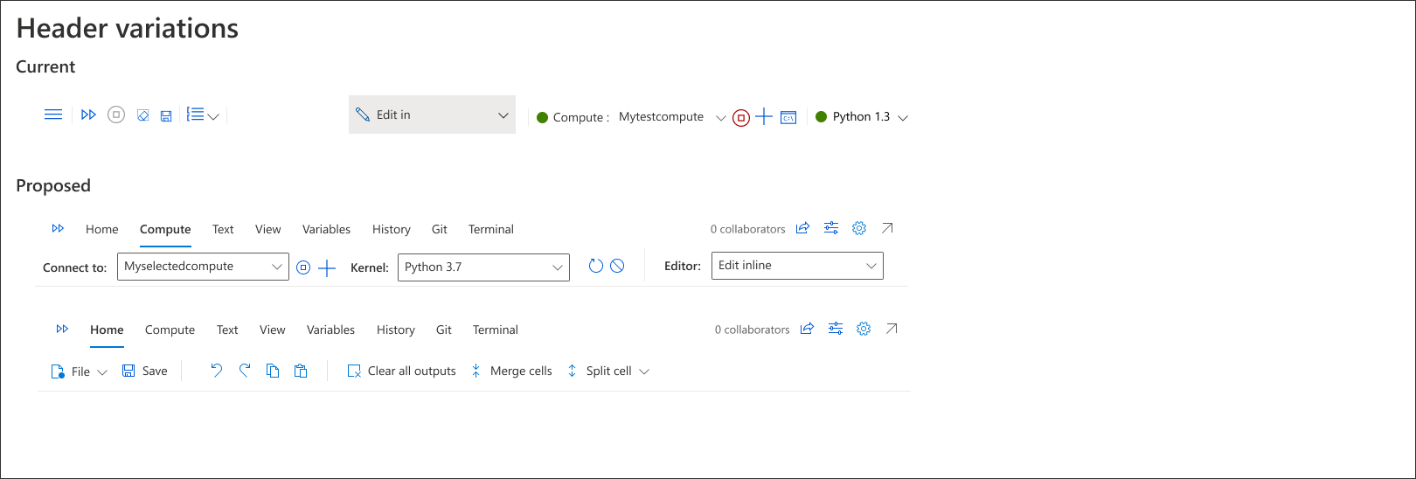Viewport: 1416px width, 479px height.
Task: Open the File menu in Home ribbon
Action: [80, 371]
